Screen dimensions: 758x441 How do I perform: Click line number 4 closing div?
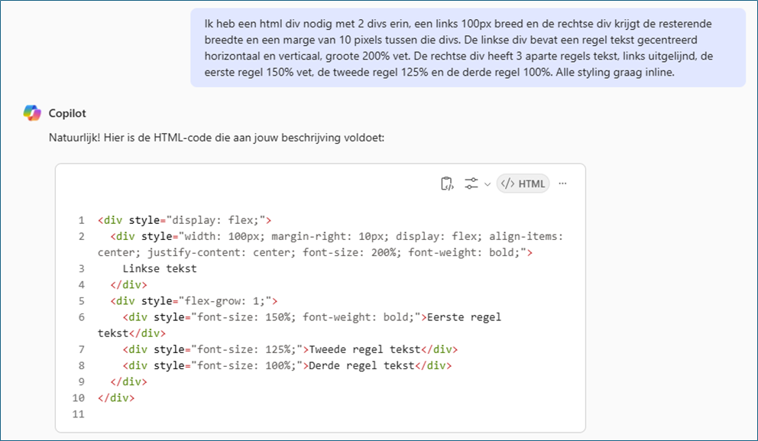coord(81,284)
